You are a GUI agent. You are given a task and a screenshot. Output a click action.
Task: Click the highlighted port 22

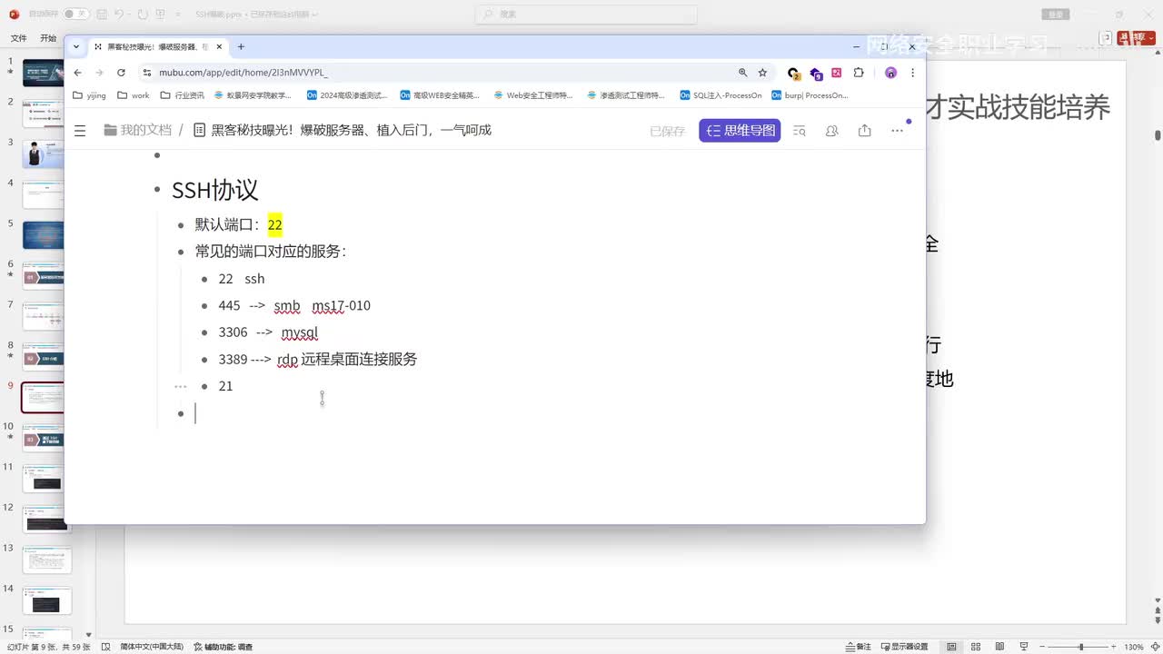pos(274,224)
